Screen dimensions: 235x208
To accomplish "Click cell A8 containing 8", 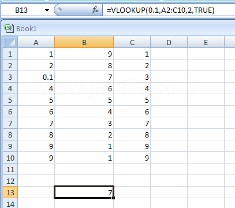I will [36, 135].
